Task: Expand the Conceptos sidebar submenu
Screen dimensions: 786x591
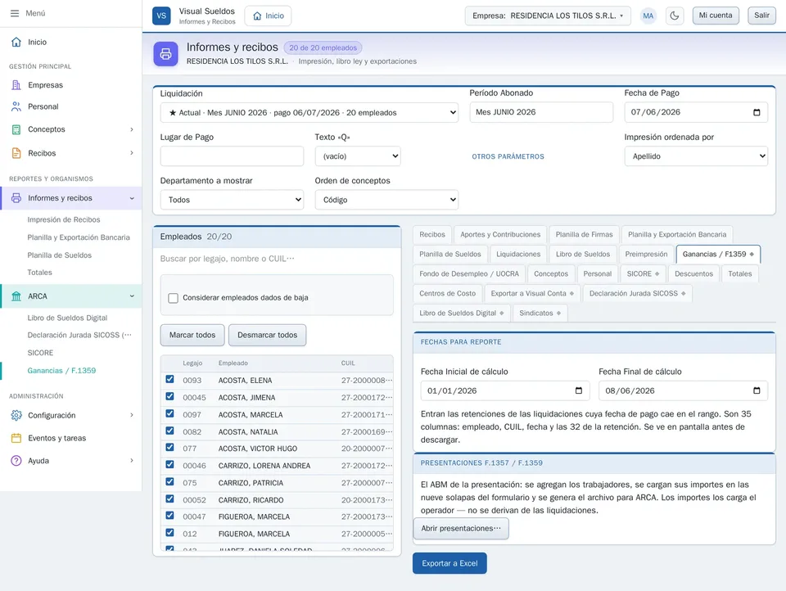Action: tap(131, 129)
